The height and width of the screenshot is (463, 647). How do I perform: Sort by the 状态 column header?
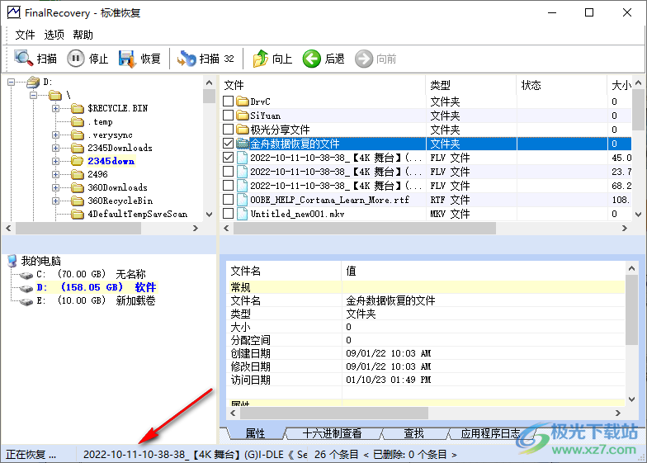point(562,85)
